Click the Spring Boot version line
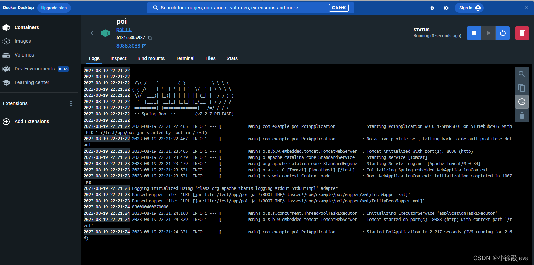The height and width of the screenshot is (265, 534). [x=184, y=114]
